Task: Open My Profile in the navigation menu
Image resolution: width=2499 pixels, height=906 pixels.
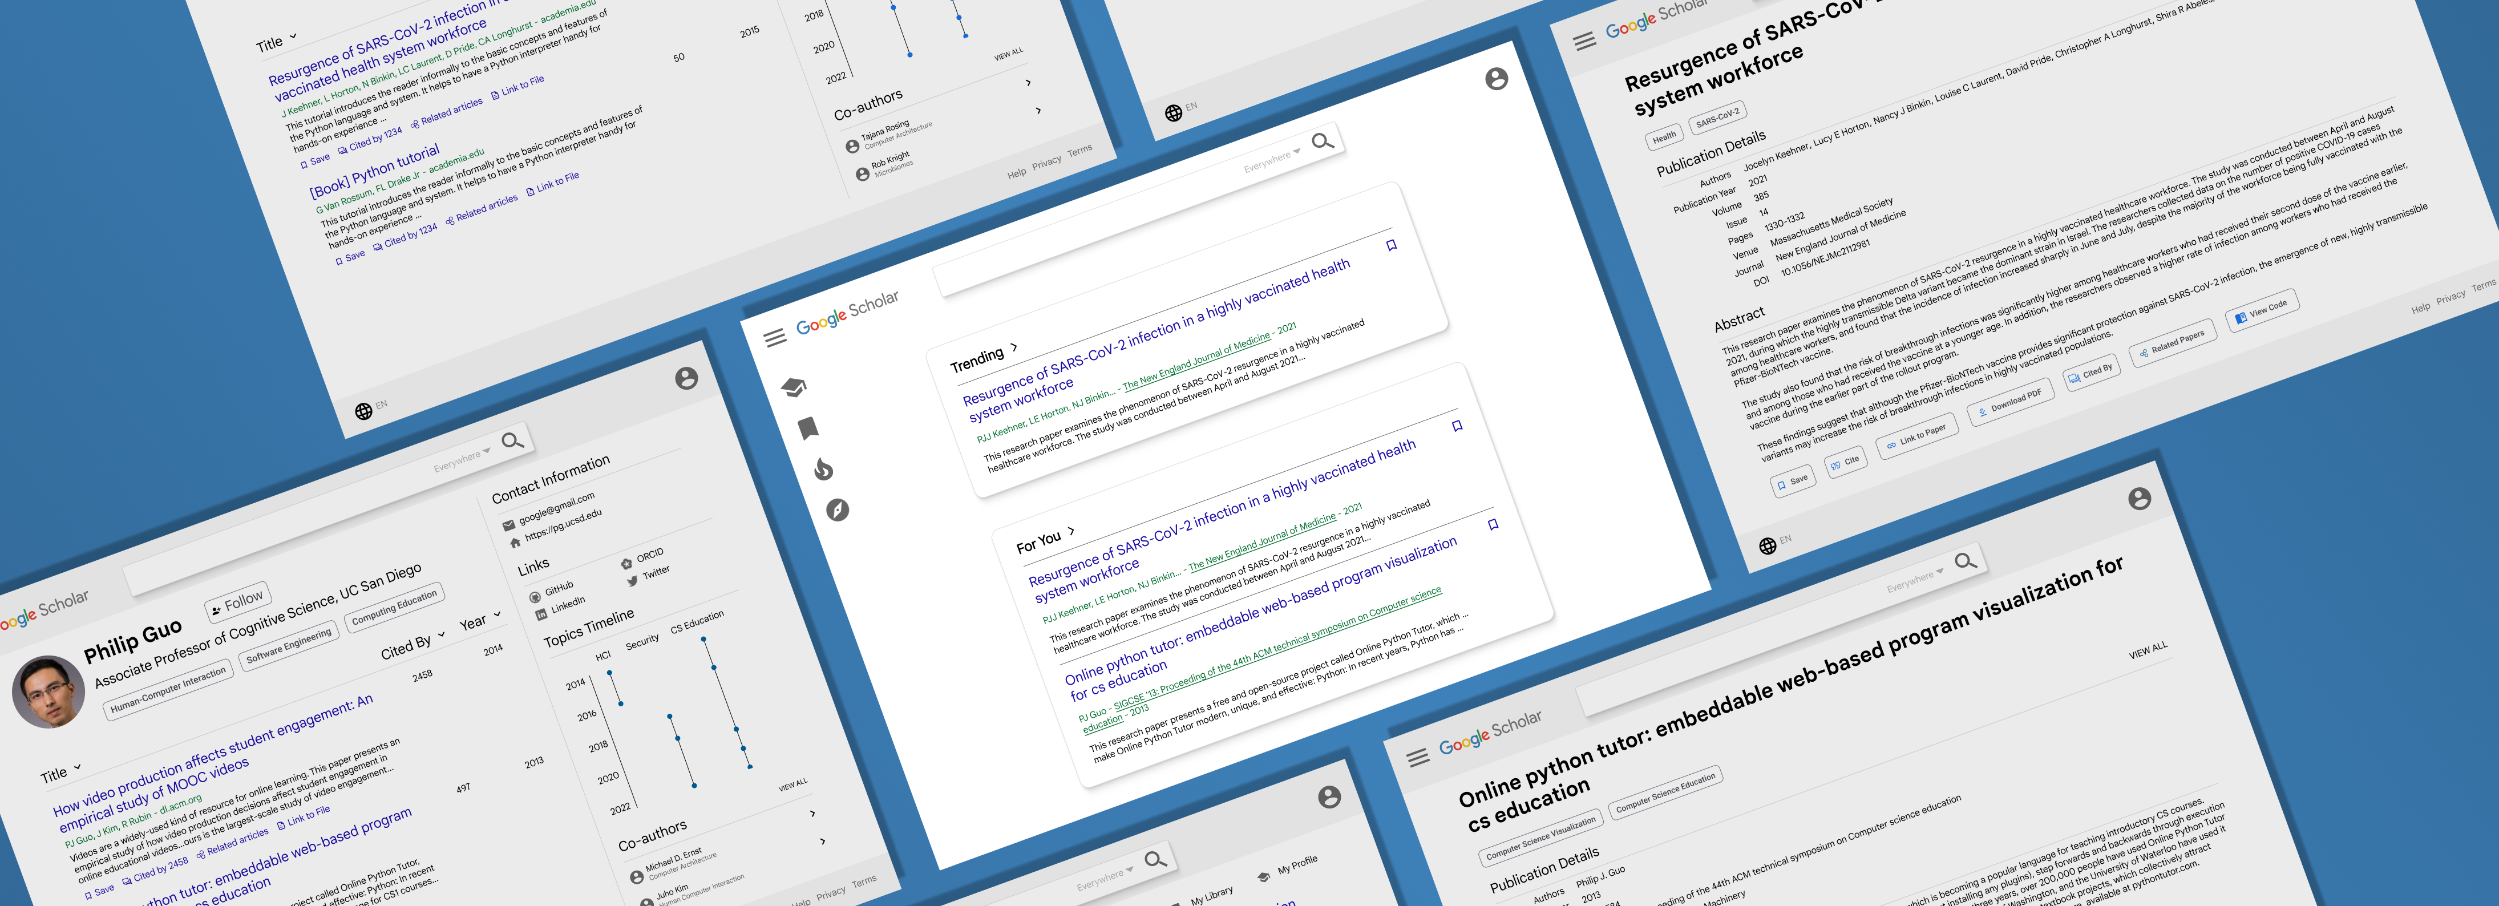Action: pyautogui.click(x=1288, y=868)
